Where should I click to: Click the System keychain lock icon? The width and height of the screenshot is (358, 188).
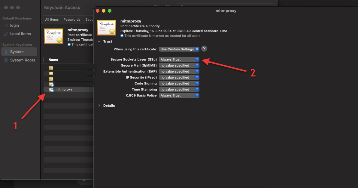pyautogui.click(x=6, y=52)
